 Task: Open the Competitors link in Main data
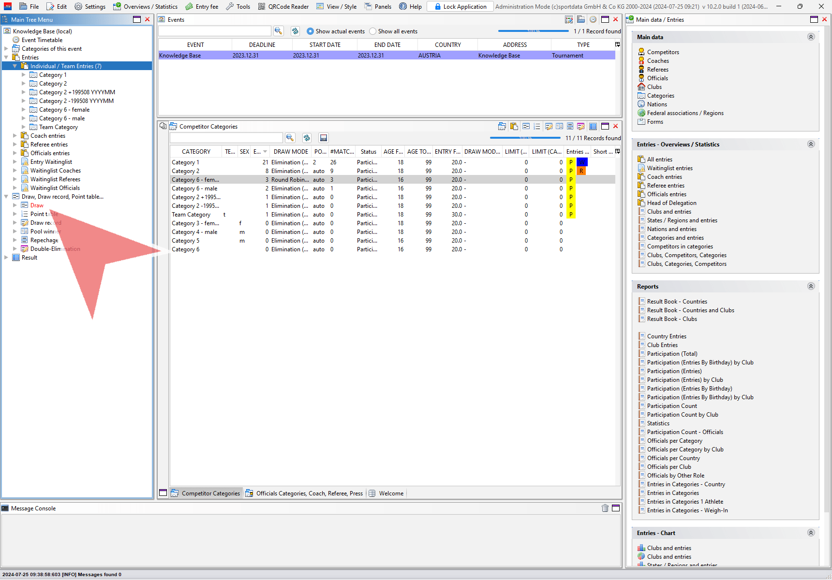(x=663, y=52)
